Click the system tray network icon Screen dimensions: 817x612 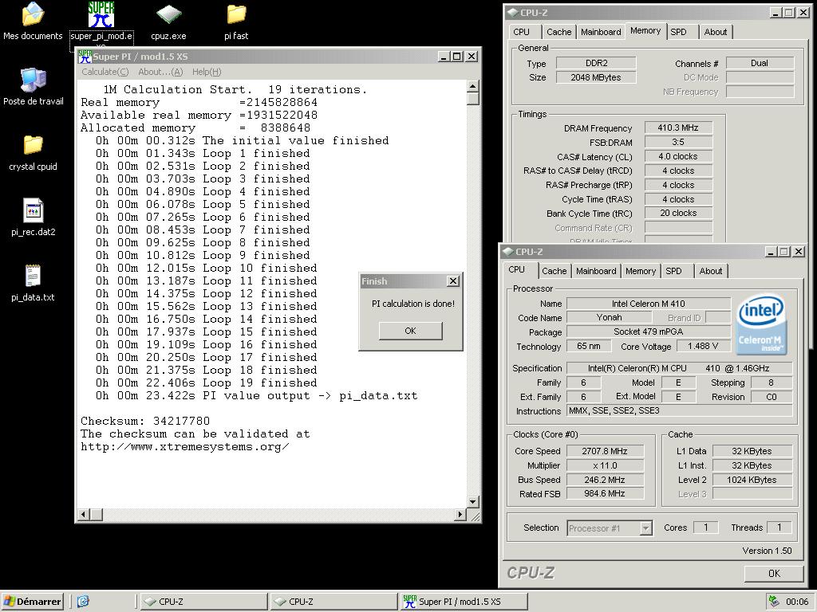click(x=774, y=602)
